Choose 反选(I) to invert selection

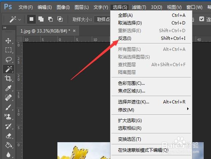151,38
